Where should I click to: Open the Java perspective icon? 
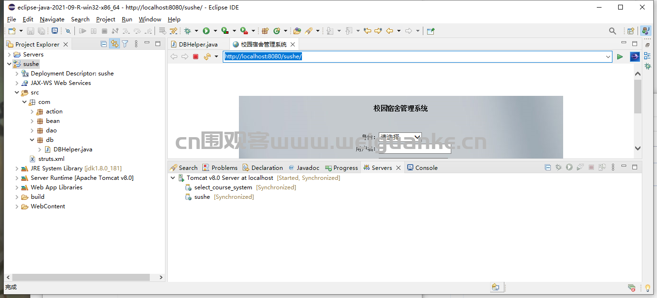coord(646,31)
